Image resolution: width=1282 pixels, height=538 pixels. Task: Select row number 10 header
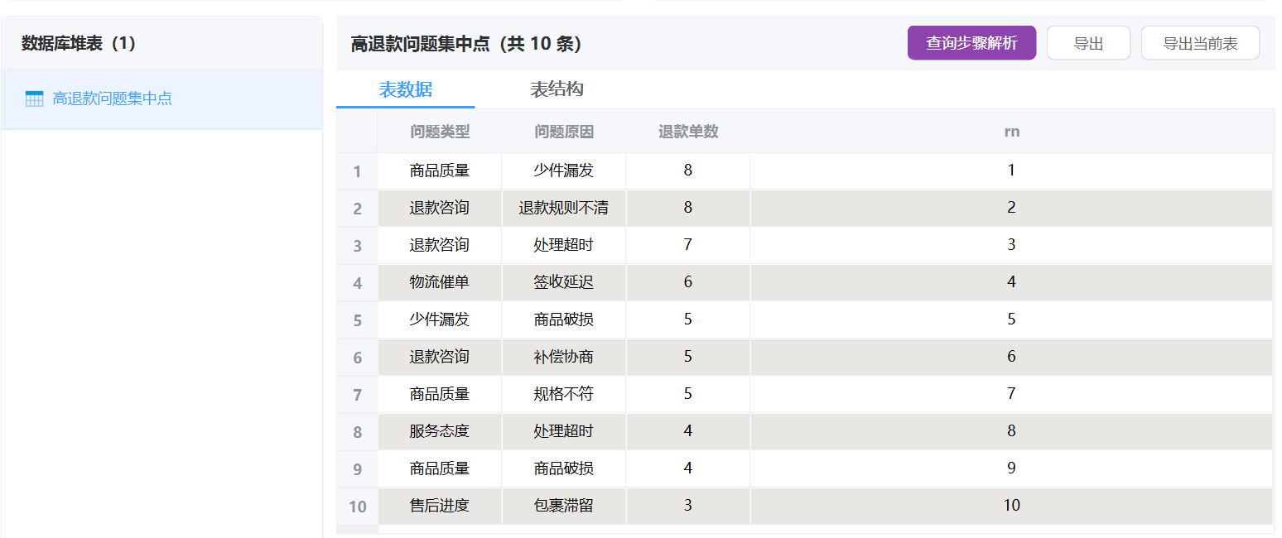(x=357, y=507)
